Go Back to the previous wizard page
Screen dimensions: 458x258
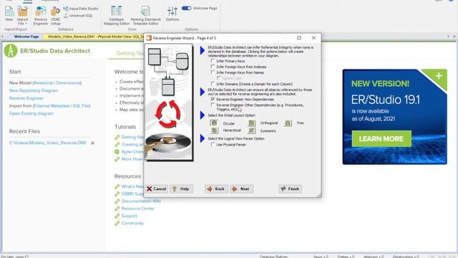click(216, 189)
